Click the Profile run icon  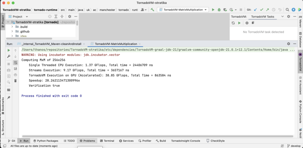click(231, 10)
